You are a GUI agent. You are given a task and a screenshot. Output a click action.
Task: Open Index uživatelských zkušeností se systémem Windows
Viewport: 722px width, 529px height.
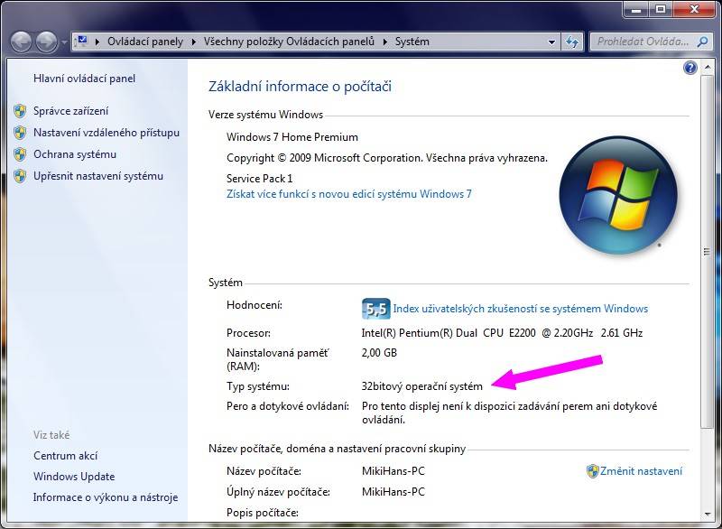coord(521,309)
